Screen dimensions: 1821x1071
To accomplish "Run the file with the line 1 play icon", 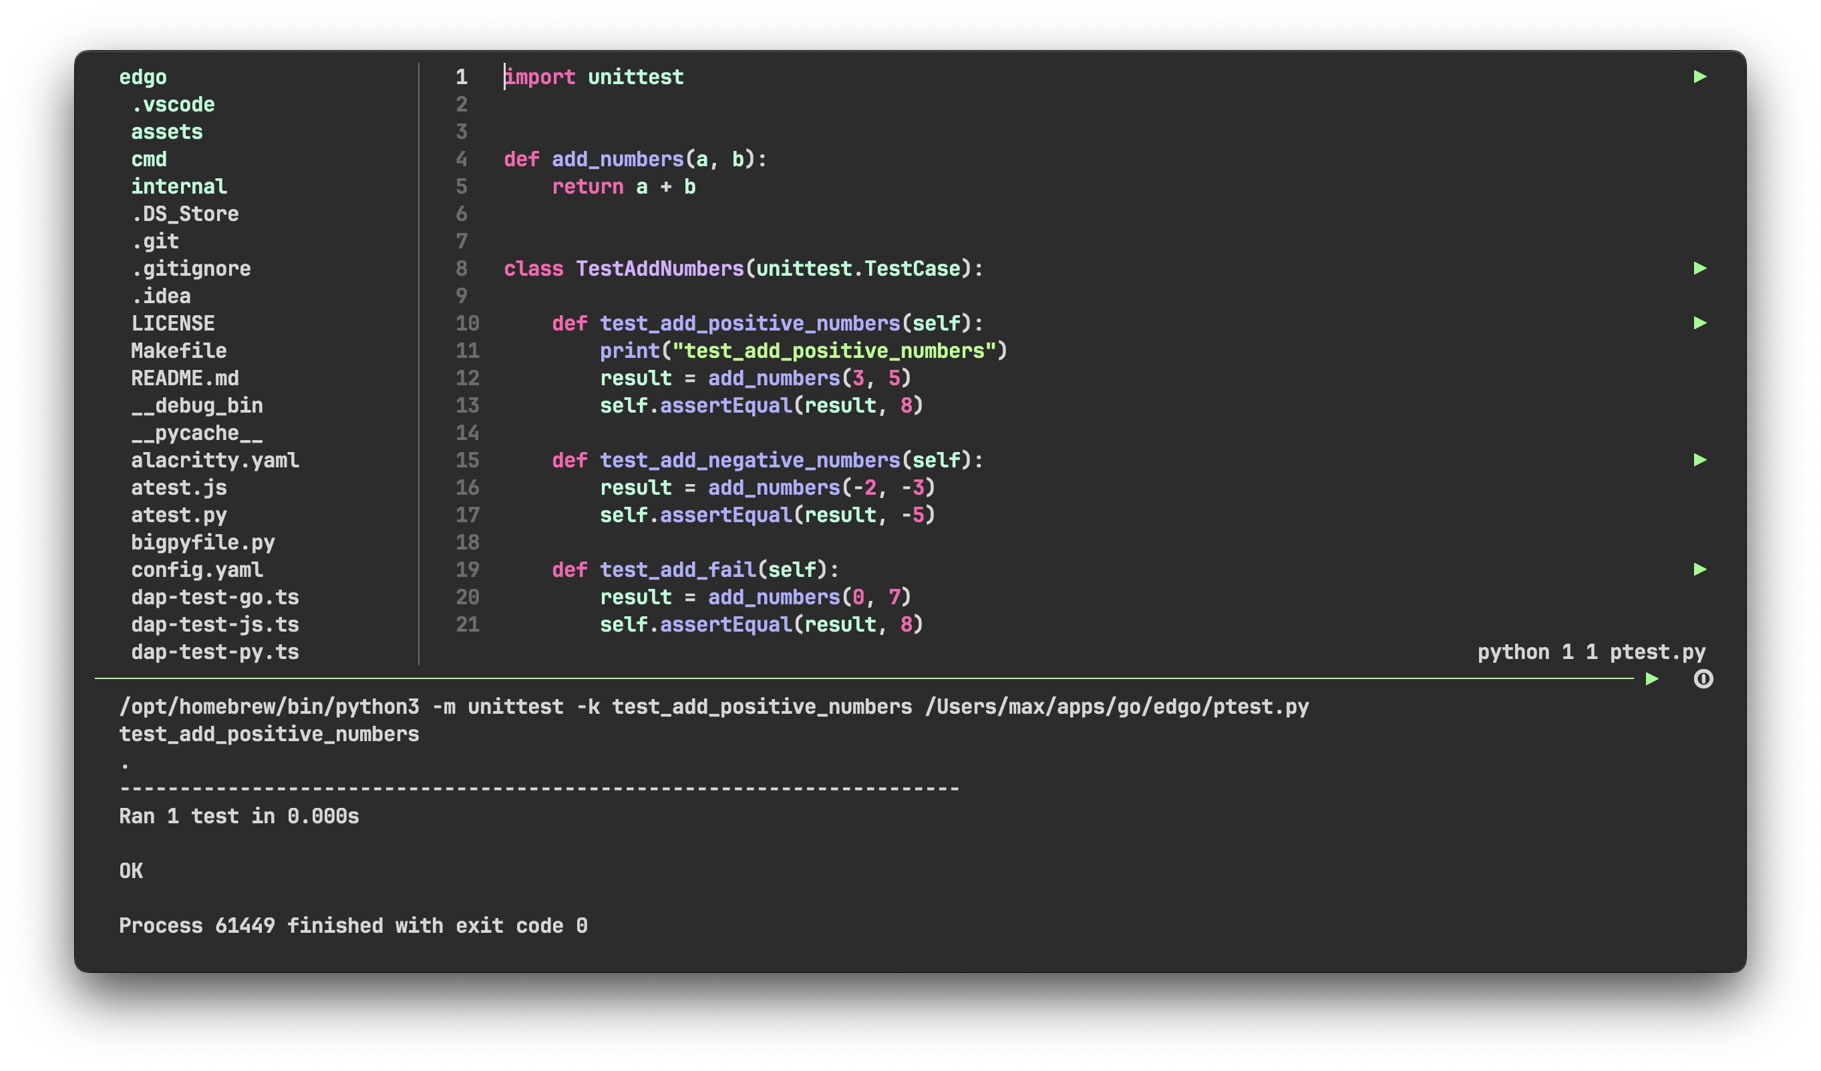I will pyautogui.click(x=1699, y=77).
